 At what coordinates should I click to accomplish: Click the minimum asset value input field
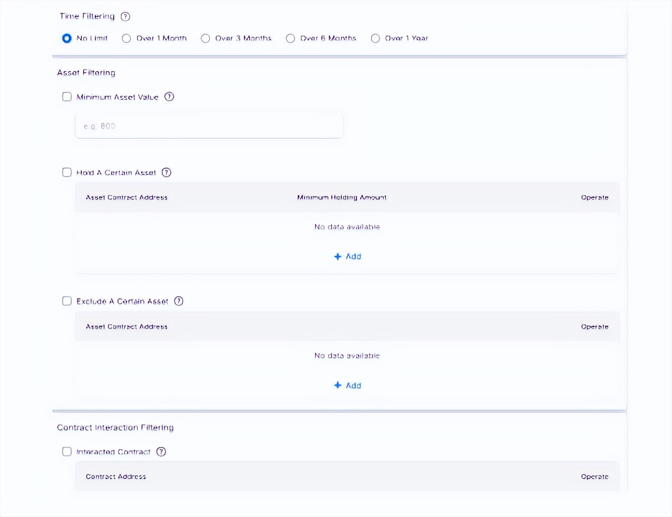coord(209,126)
